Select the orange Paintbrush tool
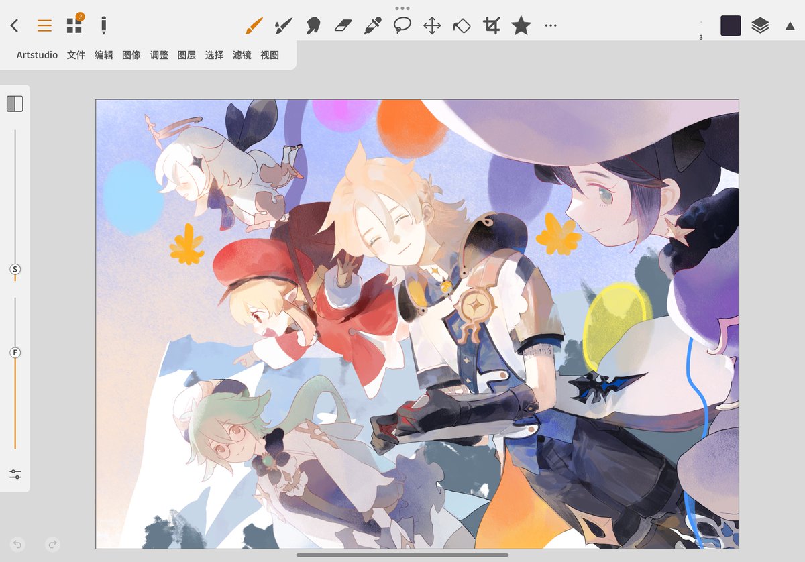Viewport: 805px width, 562px height. (x=254, y=26)
